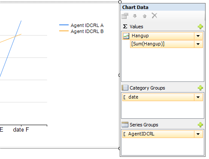The image size is (209, 159).
Task: Click the move down arrow icon
Action: 135,16
